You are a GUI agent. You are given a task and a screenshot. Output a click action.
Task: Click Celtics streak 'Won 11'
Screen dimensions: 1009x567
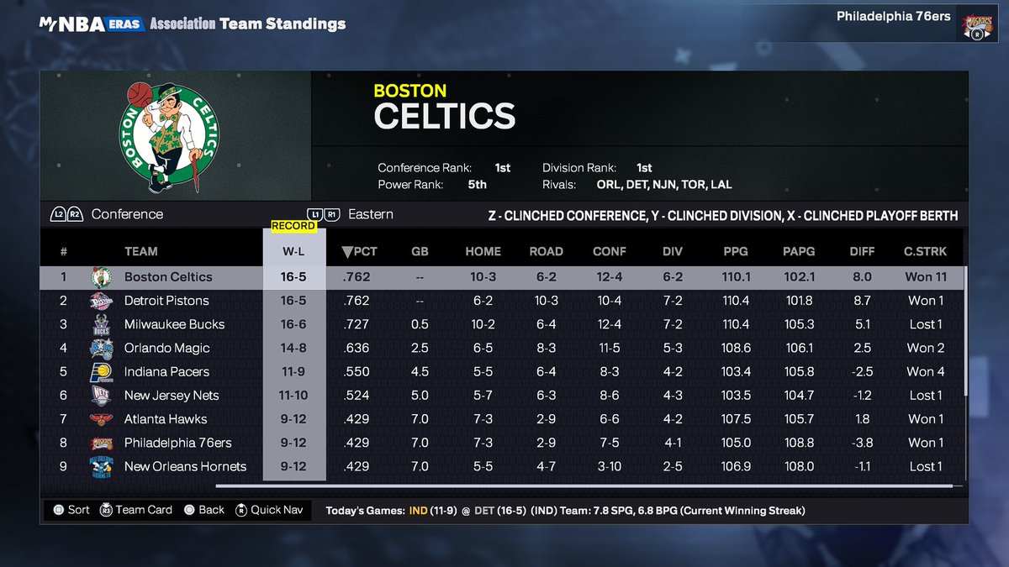(925, 277)
